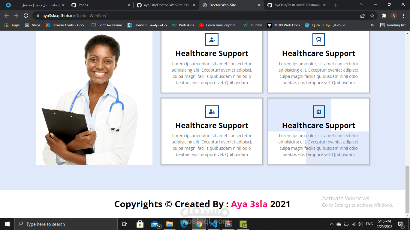Show hidden bookmarks with the double chevron
The height and width of the screenshot is (230, 410).
[372, 25]
